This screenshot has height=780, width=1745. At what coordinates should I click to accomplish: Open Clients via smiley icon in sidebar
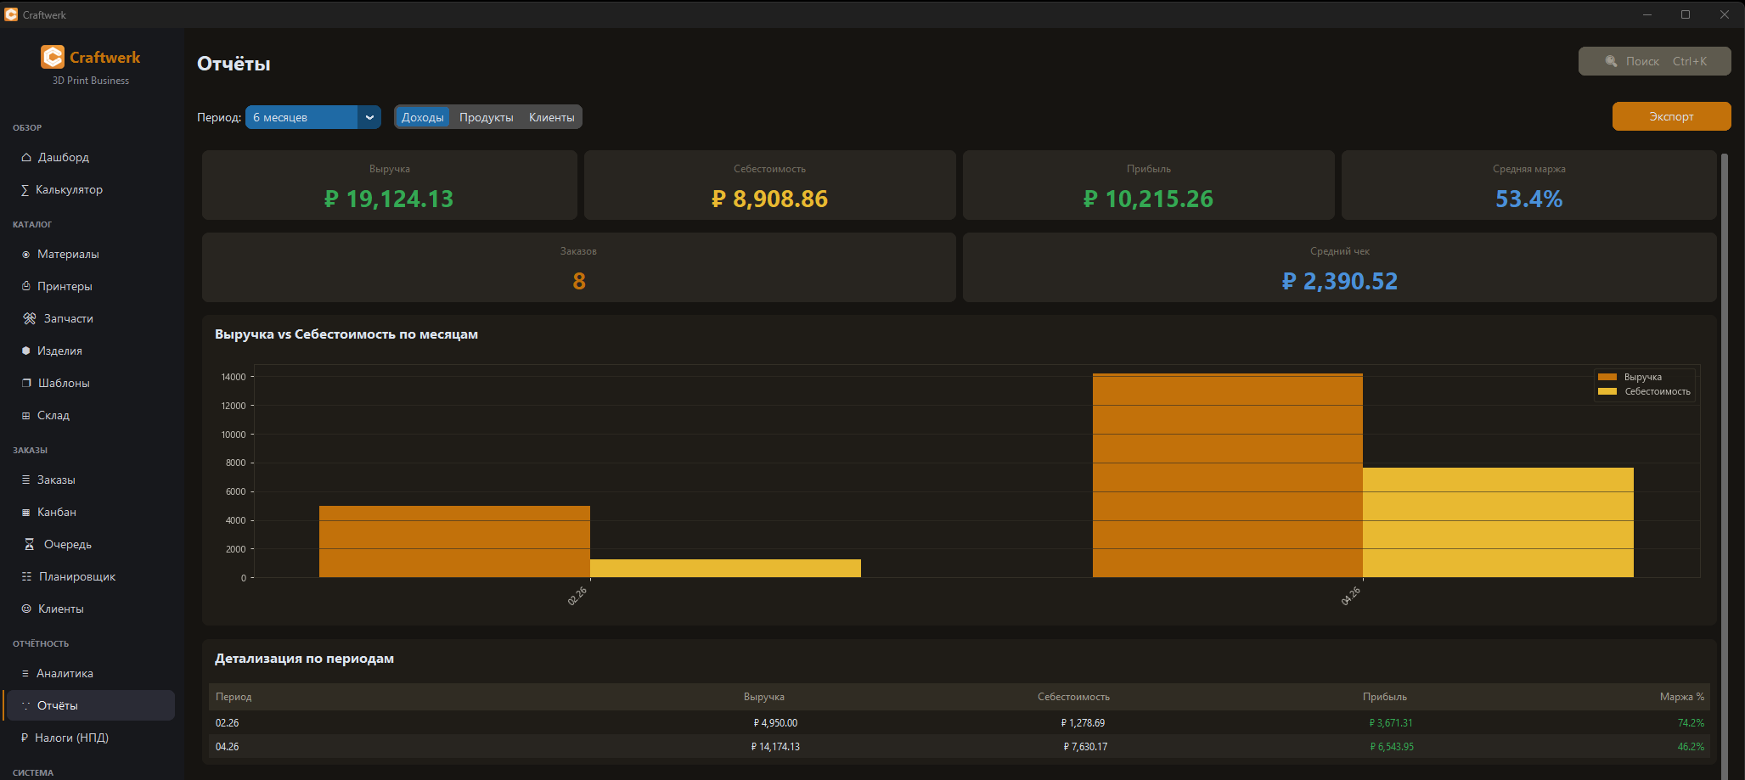26,609
